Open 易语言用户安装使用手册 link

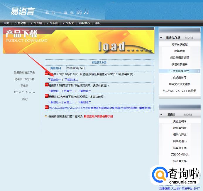coord(98,116)
